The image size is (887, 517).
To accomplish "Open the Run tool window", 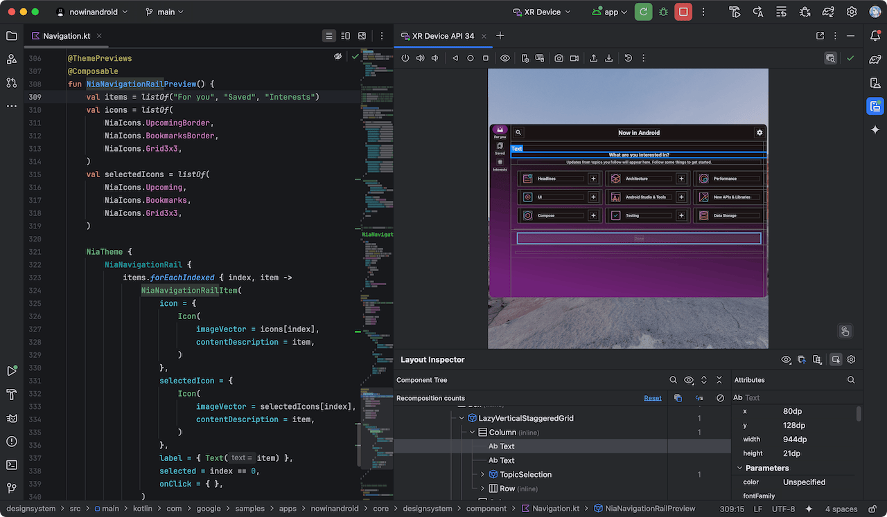I will coord(11,371).
